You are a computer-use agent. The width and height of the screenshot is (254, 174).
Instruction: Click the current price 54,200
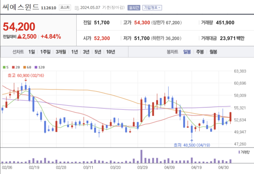coord(19,27)
